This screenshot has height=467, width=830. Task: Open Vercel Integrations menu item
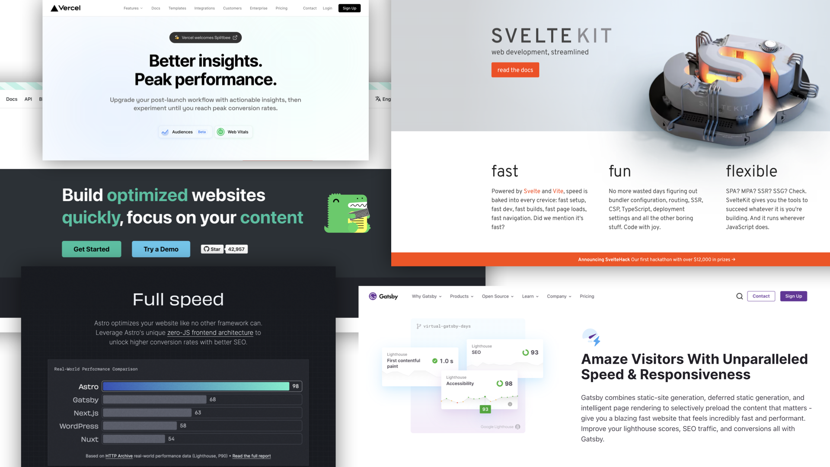click(x=204, y=8)
